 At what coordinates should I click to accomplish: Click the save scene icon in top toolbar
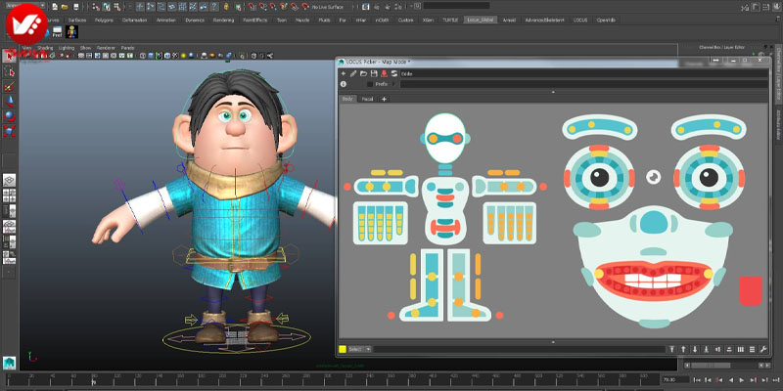[x=76, y=7]
